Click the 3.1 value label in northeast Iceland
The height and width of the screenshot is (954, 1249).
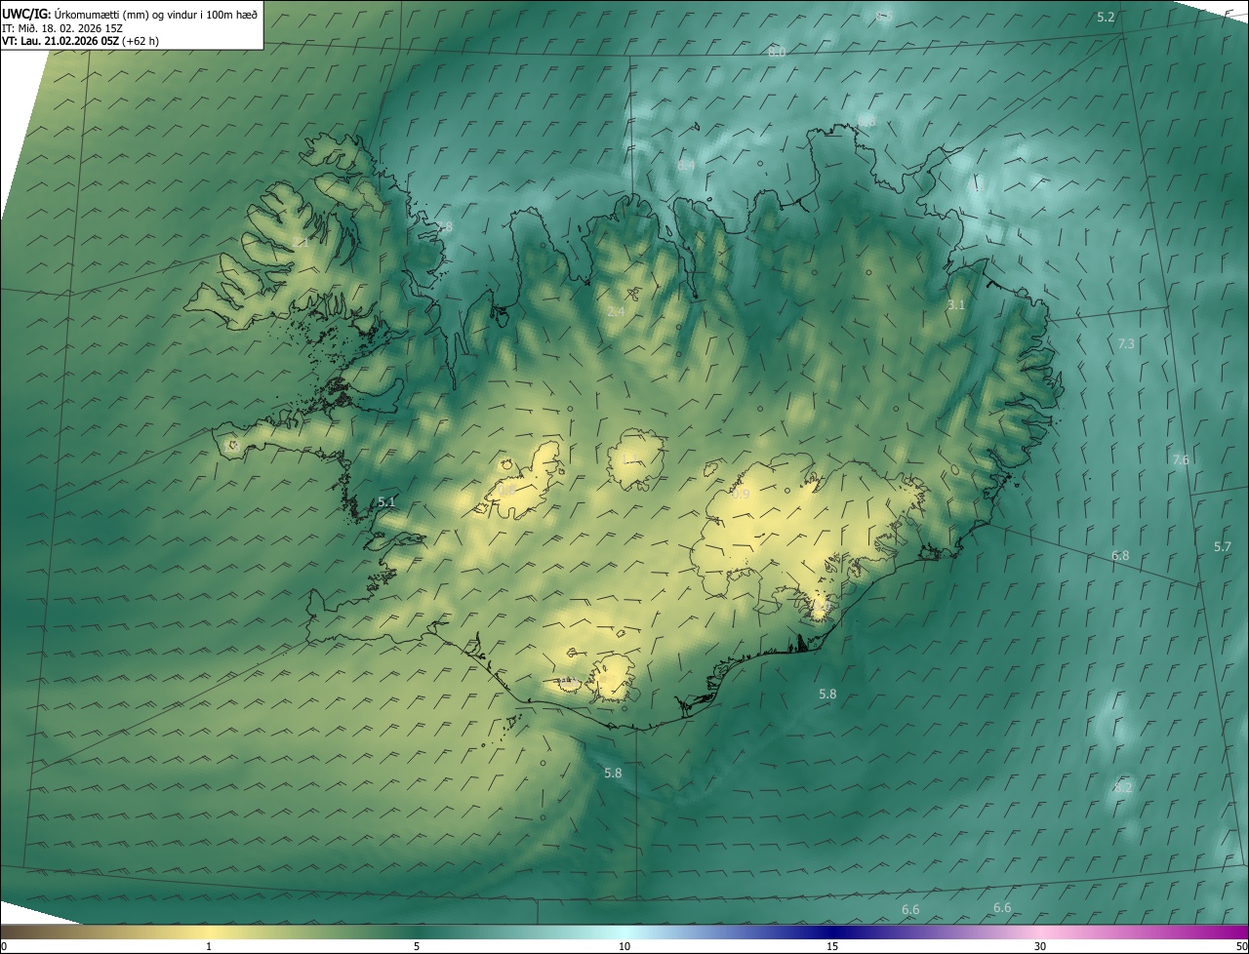coord(956,305)
